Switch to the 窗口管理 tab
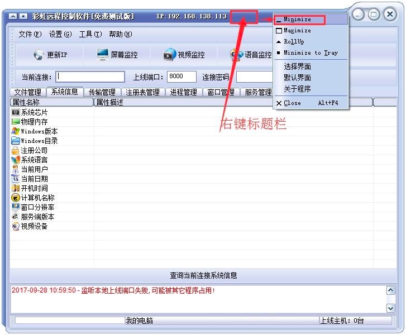Screen dimensions: 406x335 point(221,92)
